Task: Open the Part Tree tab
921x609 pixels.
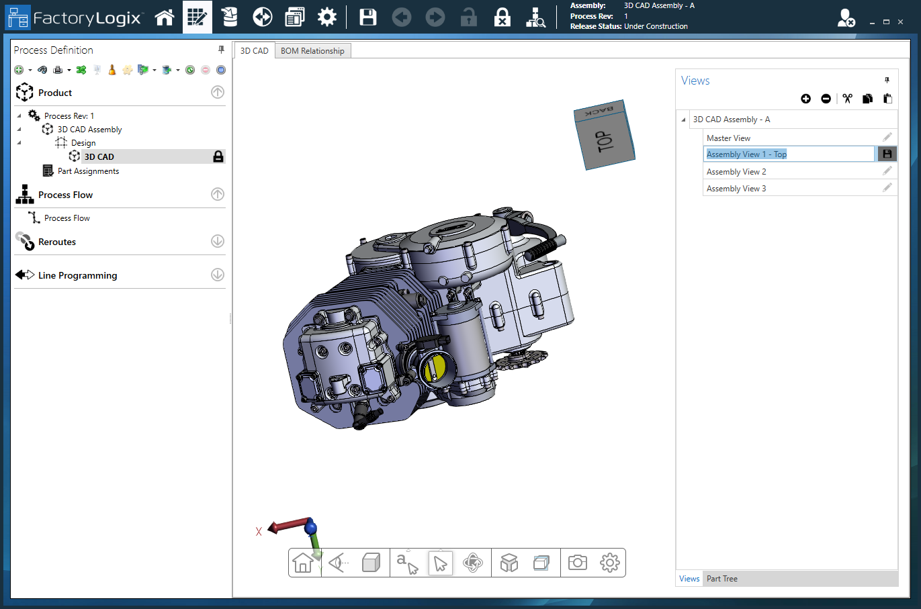Action: [x=721, y=579]
